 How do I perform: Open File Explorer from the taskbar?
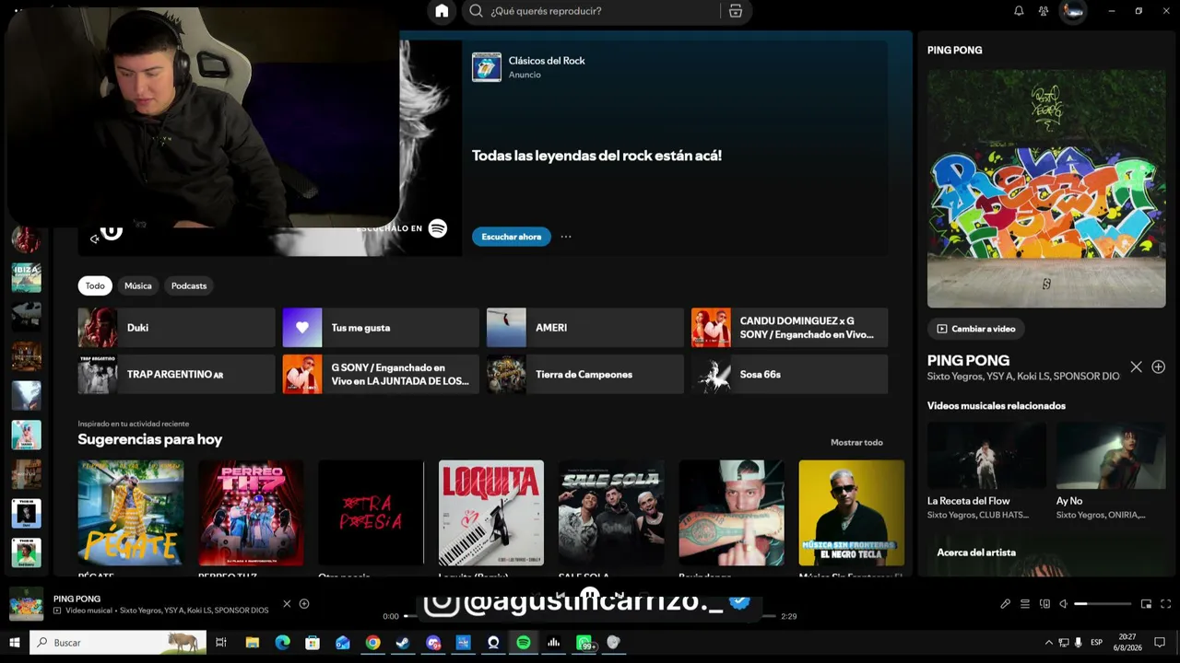(x=252, y=643)
